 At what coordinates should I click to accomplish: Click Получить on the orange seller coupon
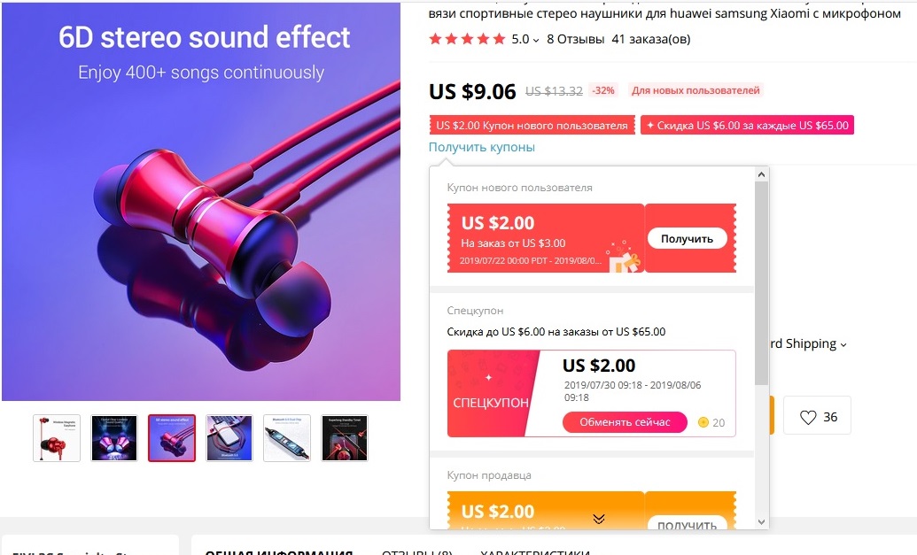(688, 523)
